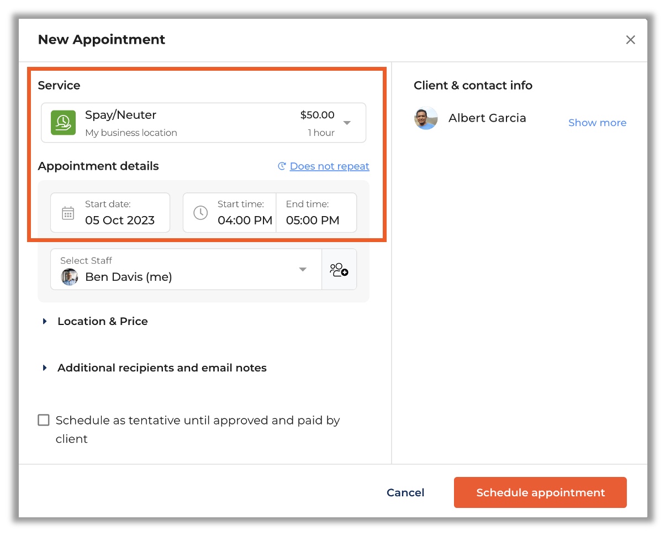Click the calendar icon beside Start date
This screenshot has height=535, width=665.
coord(68,213)
